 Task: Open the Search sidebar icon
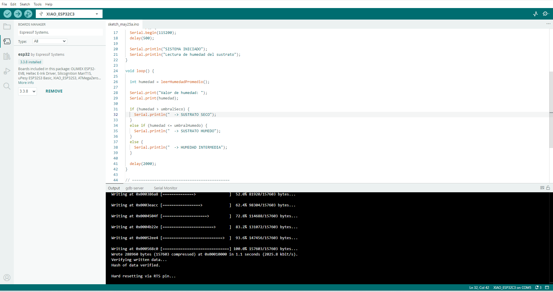coord(7,86)
